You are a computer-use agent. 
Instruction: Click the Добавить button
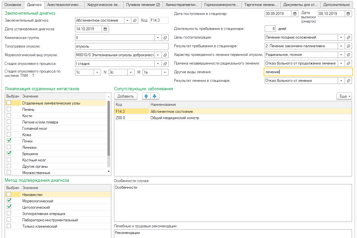click(x=125, y=96)
